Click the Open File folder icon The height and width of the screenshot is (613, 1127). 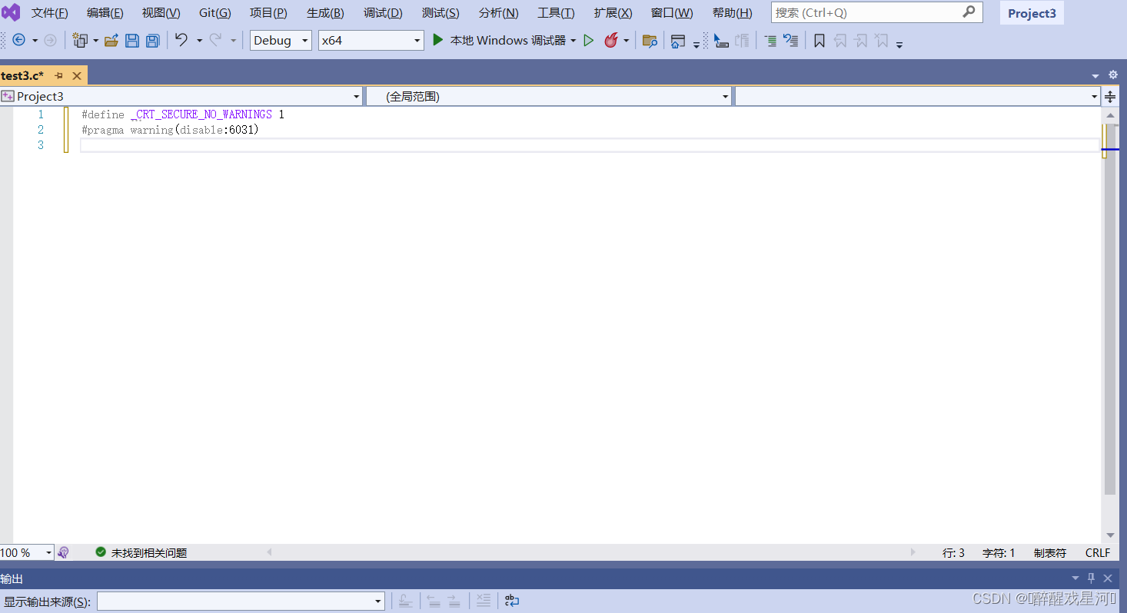pos(111,40)
